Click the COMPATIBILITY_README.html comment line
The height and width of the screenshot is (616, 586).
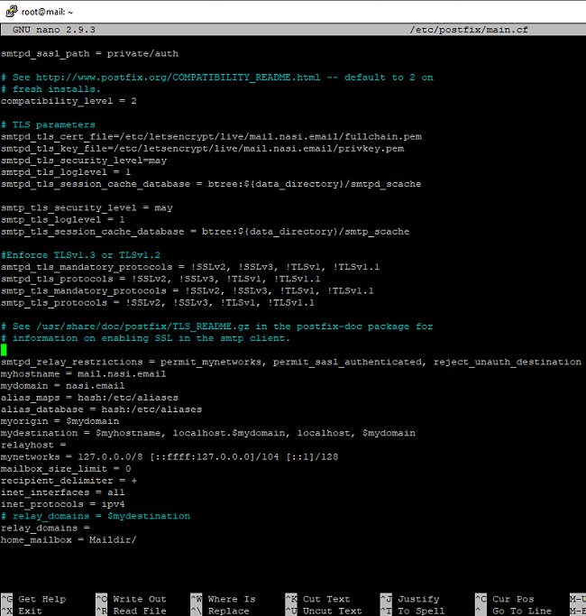216,78
